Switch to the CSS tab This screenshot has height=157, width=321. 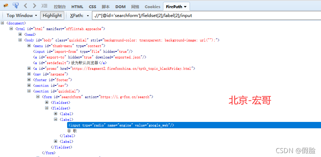pos(93,7)
